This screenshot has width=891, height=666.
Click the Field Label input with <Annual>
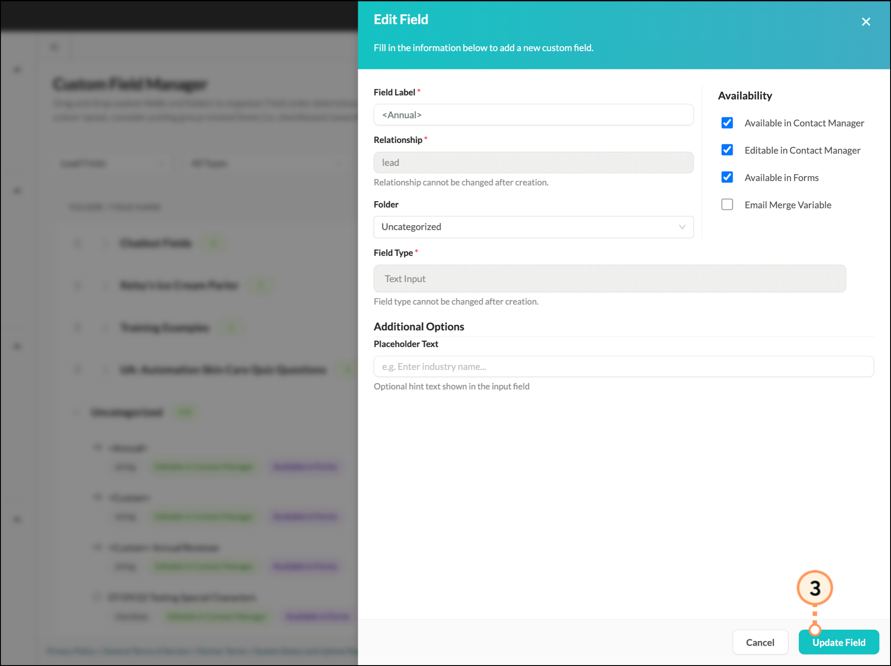(x=533, y=115)
